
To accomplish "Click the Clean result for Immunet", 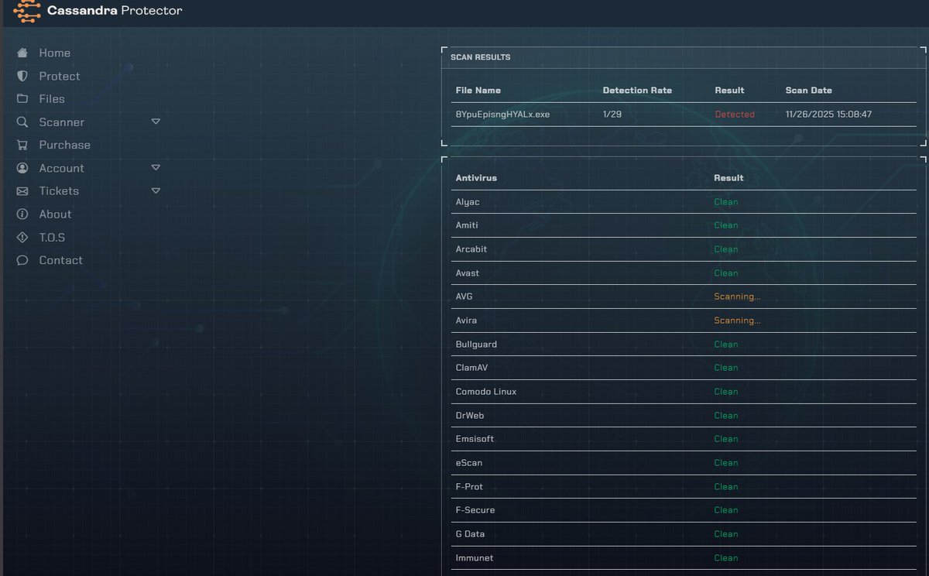I will tap(726, 558).
